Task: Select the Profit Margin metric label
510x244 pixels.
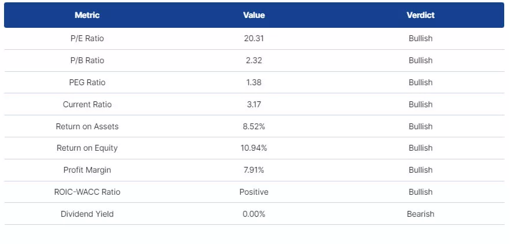Action: click(87, 170)
